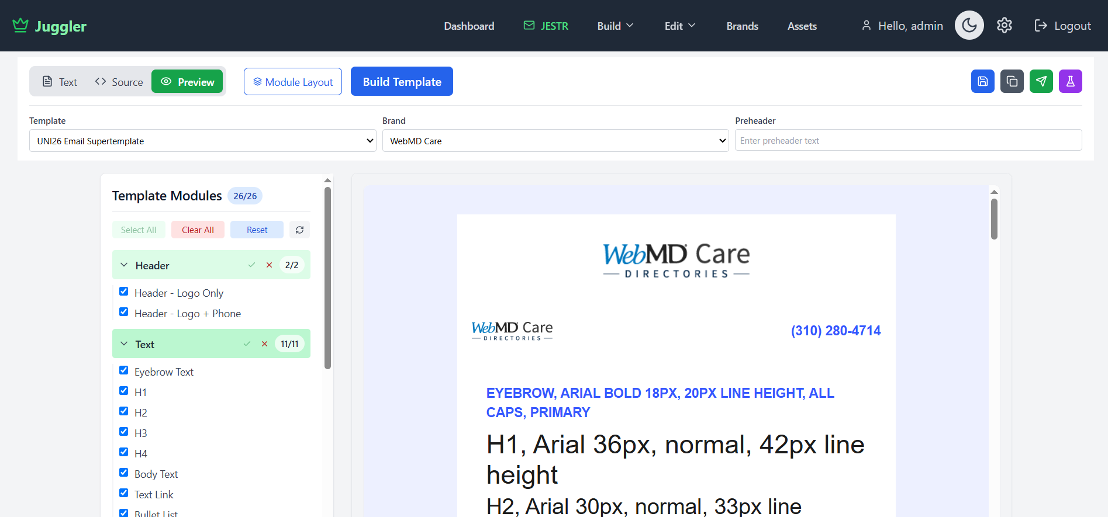This screenshot has width=1108, height=517.
Task: Toggle dark mode with moon icon
Action: point(969,26)
